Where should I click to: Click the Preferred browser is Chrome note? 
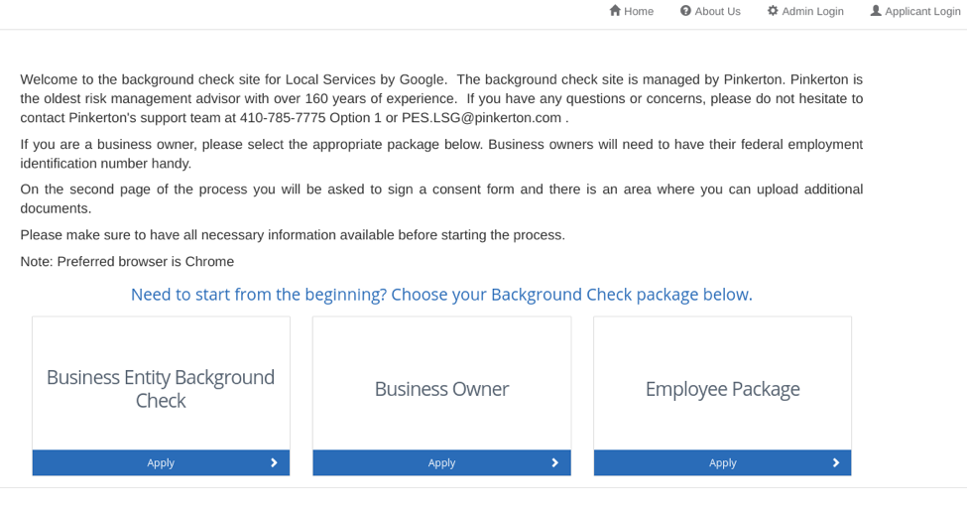pyautogui.click(x=127, y=262)
